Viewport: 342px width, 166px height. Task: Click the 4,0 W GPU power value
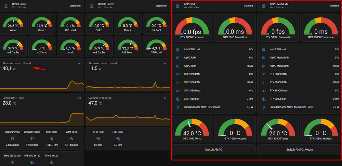point(250,107)
